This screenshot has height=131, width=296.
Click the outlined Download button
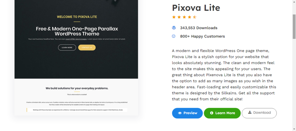[259, 113]
